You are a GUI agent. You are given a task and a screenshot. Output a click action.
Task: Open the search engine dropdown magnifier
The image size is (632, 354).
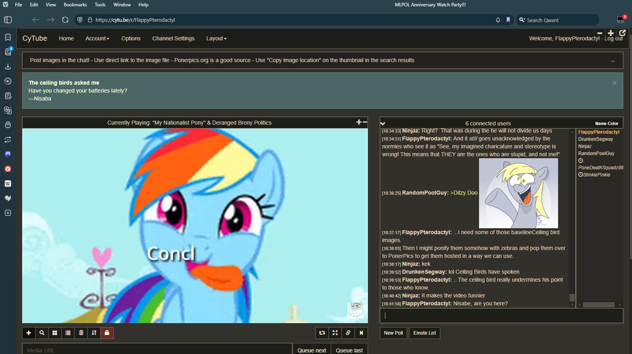point(522,20)
